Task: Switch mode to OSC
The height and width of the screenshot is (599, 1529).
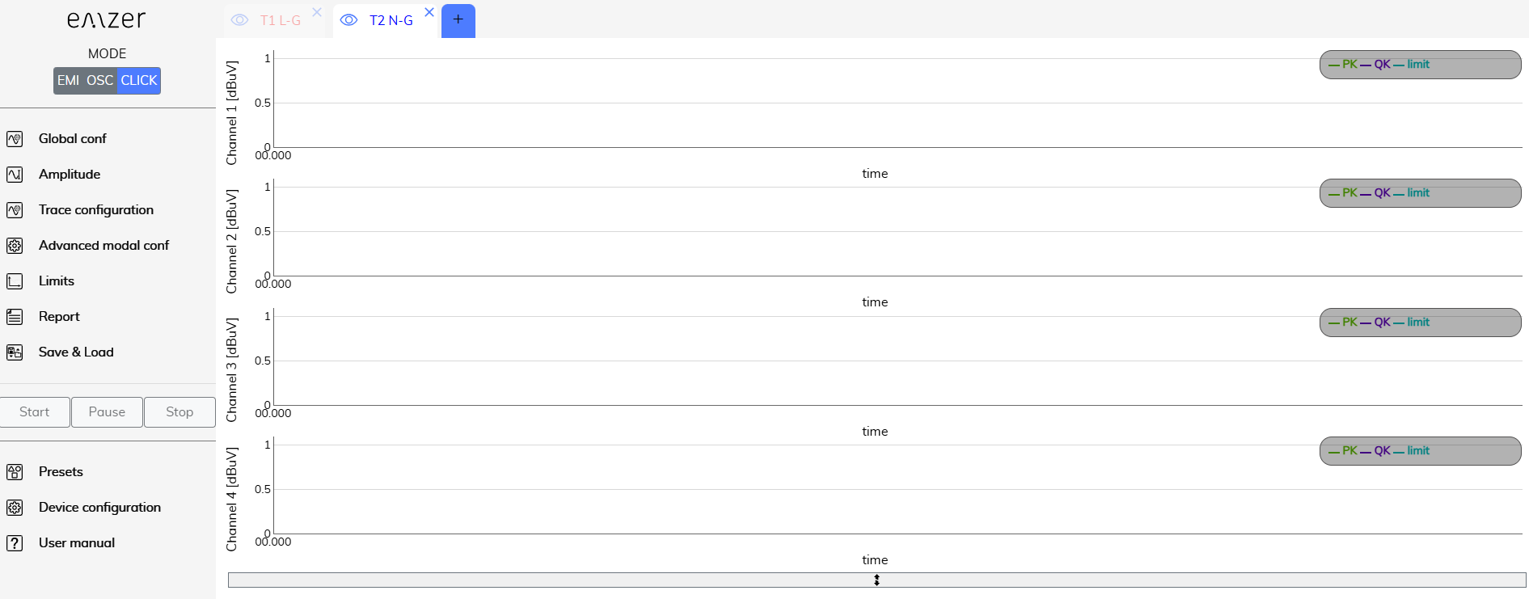Action: 100,81
